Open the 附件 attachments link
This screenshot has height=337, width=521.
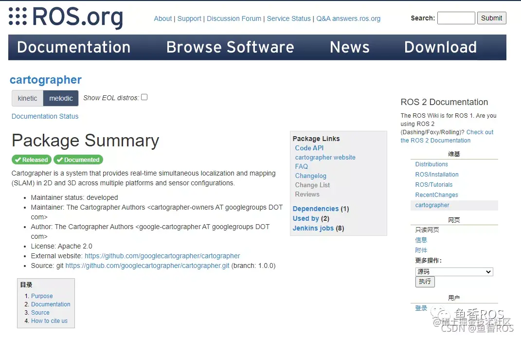[421, 250]
